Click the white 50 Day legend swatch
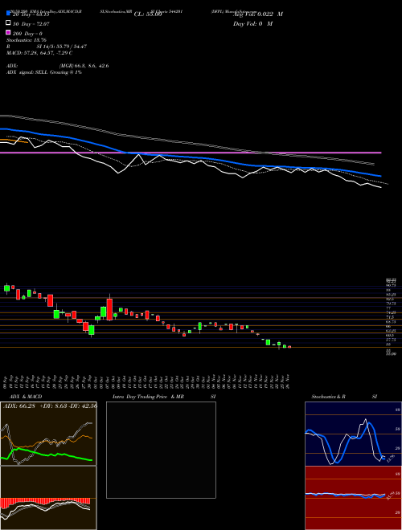Image resolution: width=402 pixels, height=530 pixels. [x=9, y=23]
